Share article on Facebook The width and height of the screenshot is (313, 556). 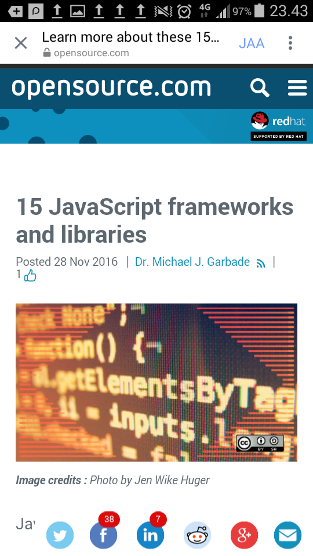103,535
